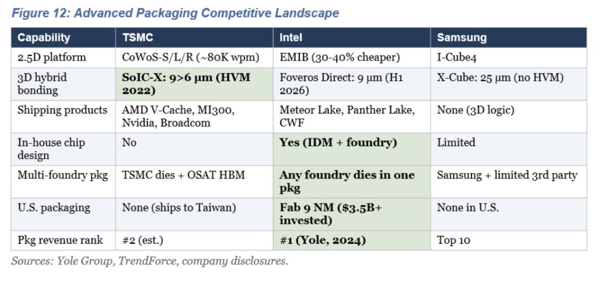Viewport: 599px width, 288px height.
Task: Select the X-Cube 25 µm cell
Action: coord(500,78)
